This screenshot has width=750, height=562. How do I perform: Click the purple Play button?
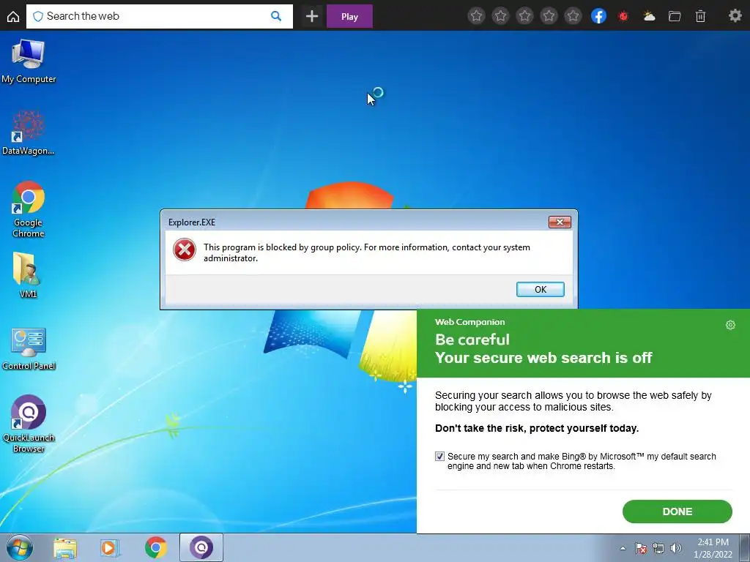click(349, 16)
